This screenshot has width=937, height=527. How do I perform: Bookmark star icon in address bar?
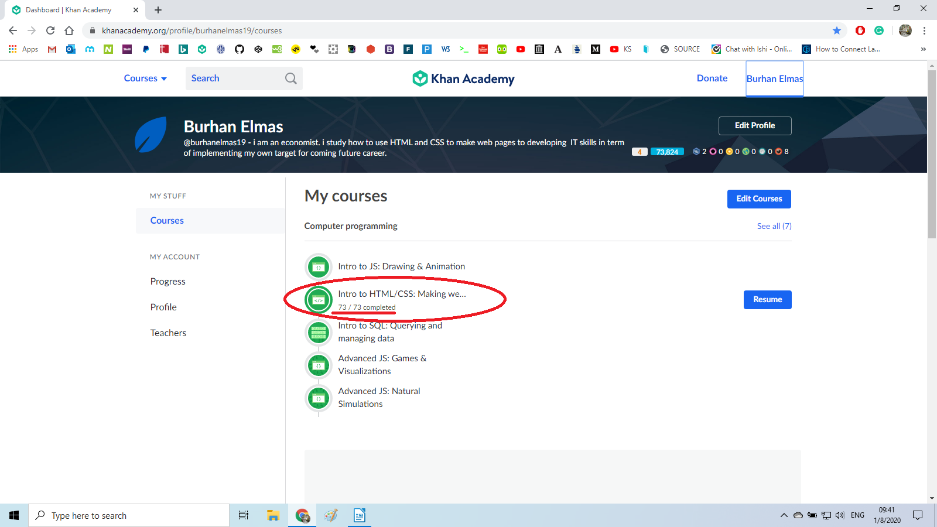click(x=837, y=30)
